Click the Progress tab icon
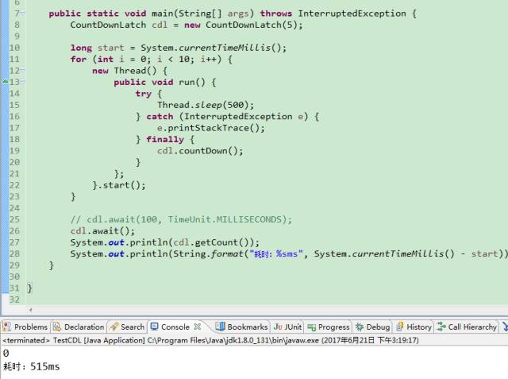 tap(312, 327)
